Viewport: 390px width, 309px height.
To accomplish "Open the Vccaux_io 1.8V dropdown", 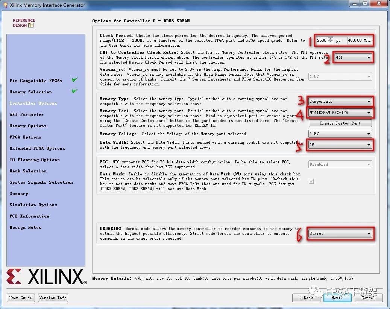I will 340,76.
